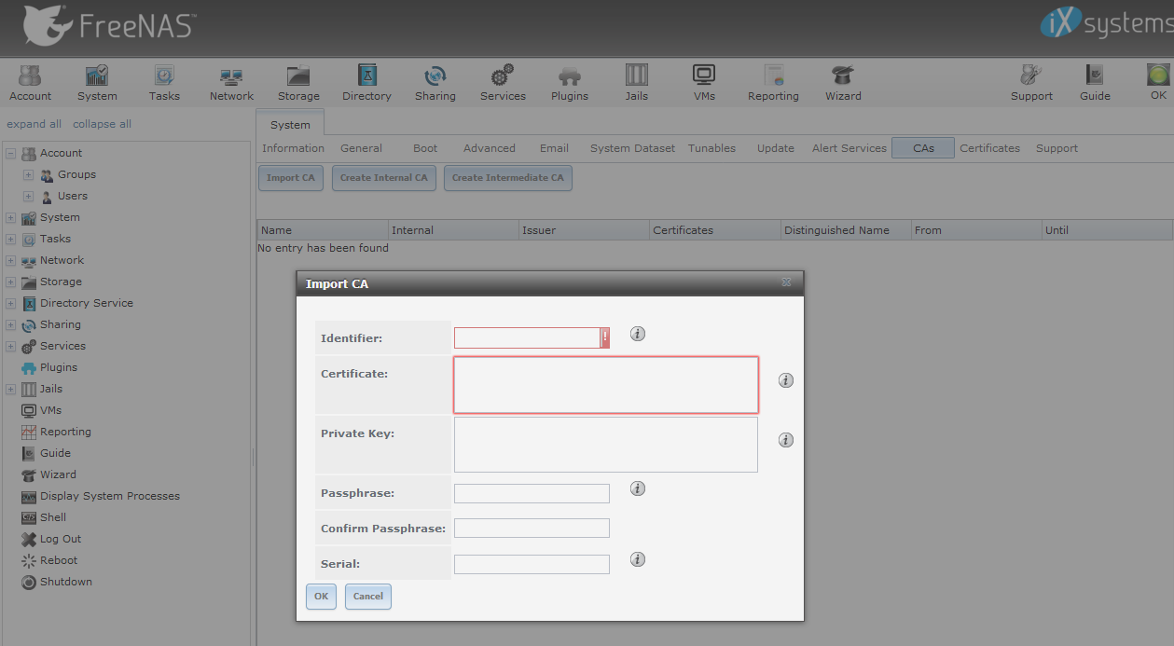Click the iXsystems logo
Viewport: 1174px width, 646px height.
pos(1106,23)
